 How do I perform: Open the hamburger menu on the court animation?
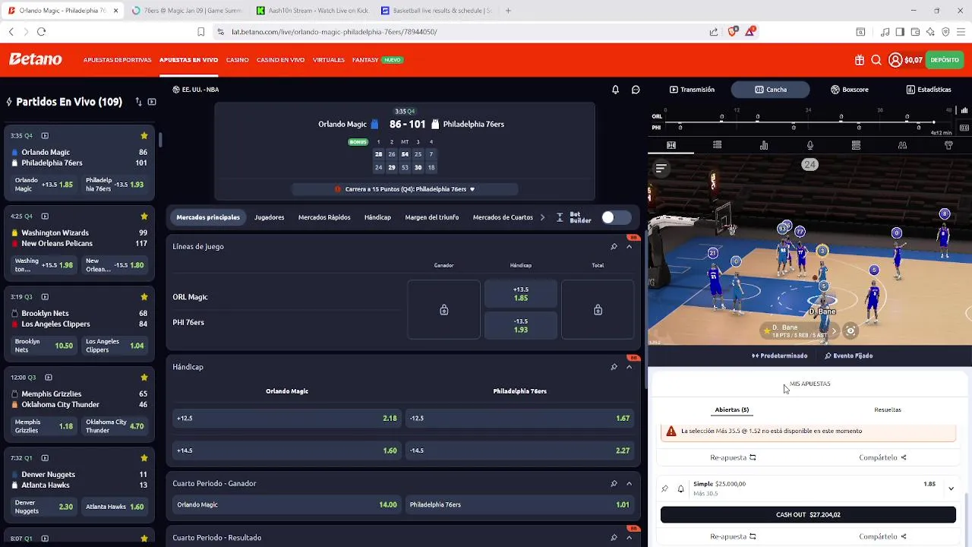click(661, 169)
